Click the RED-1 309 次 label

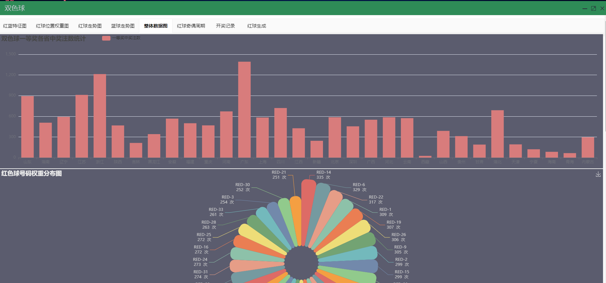pyautogui.click(x=386, y=212)
